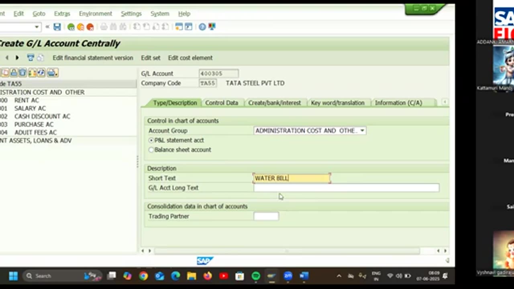Click the blue icon left of Edit financial statement version
This screenshot has width=514, height=289.
click(x=31, y=58)
